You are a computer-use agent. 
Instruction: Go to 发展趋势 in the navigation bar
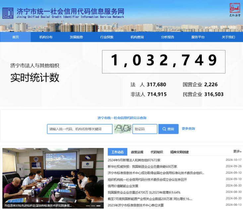point(76,37)
